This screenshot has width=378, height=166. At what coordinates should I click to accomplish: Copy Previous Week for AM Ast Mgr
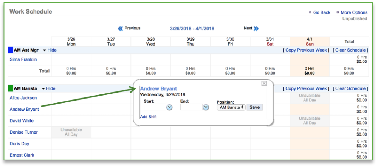tap(306, 50)
